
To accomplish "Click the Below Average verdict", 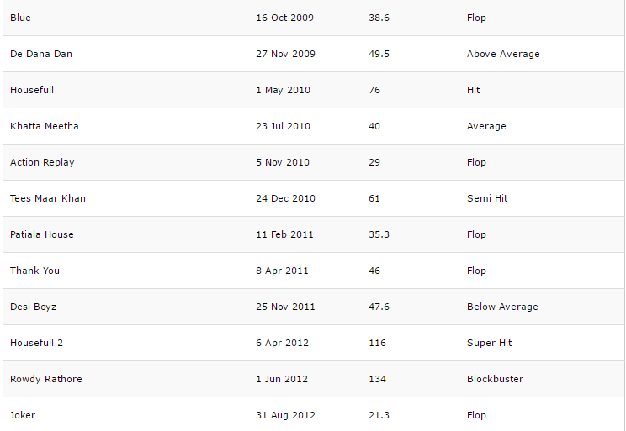I will (x=502, y=307).
